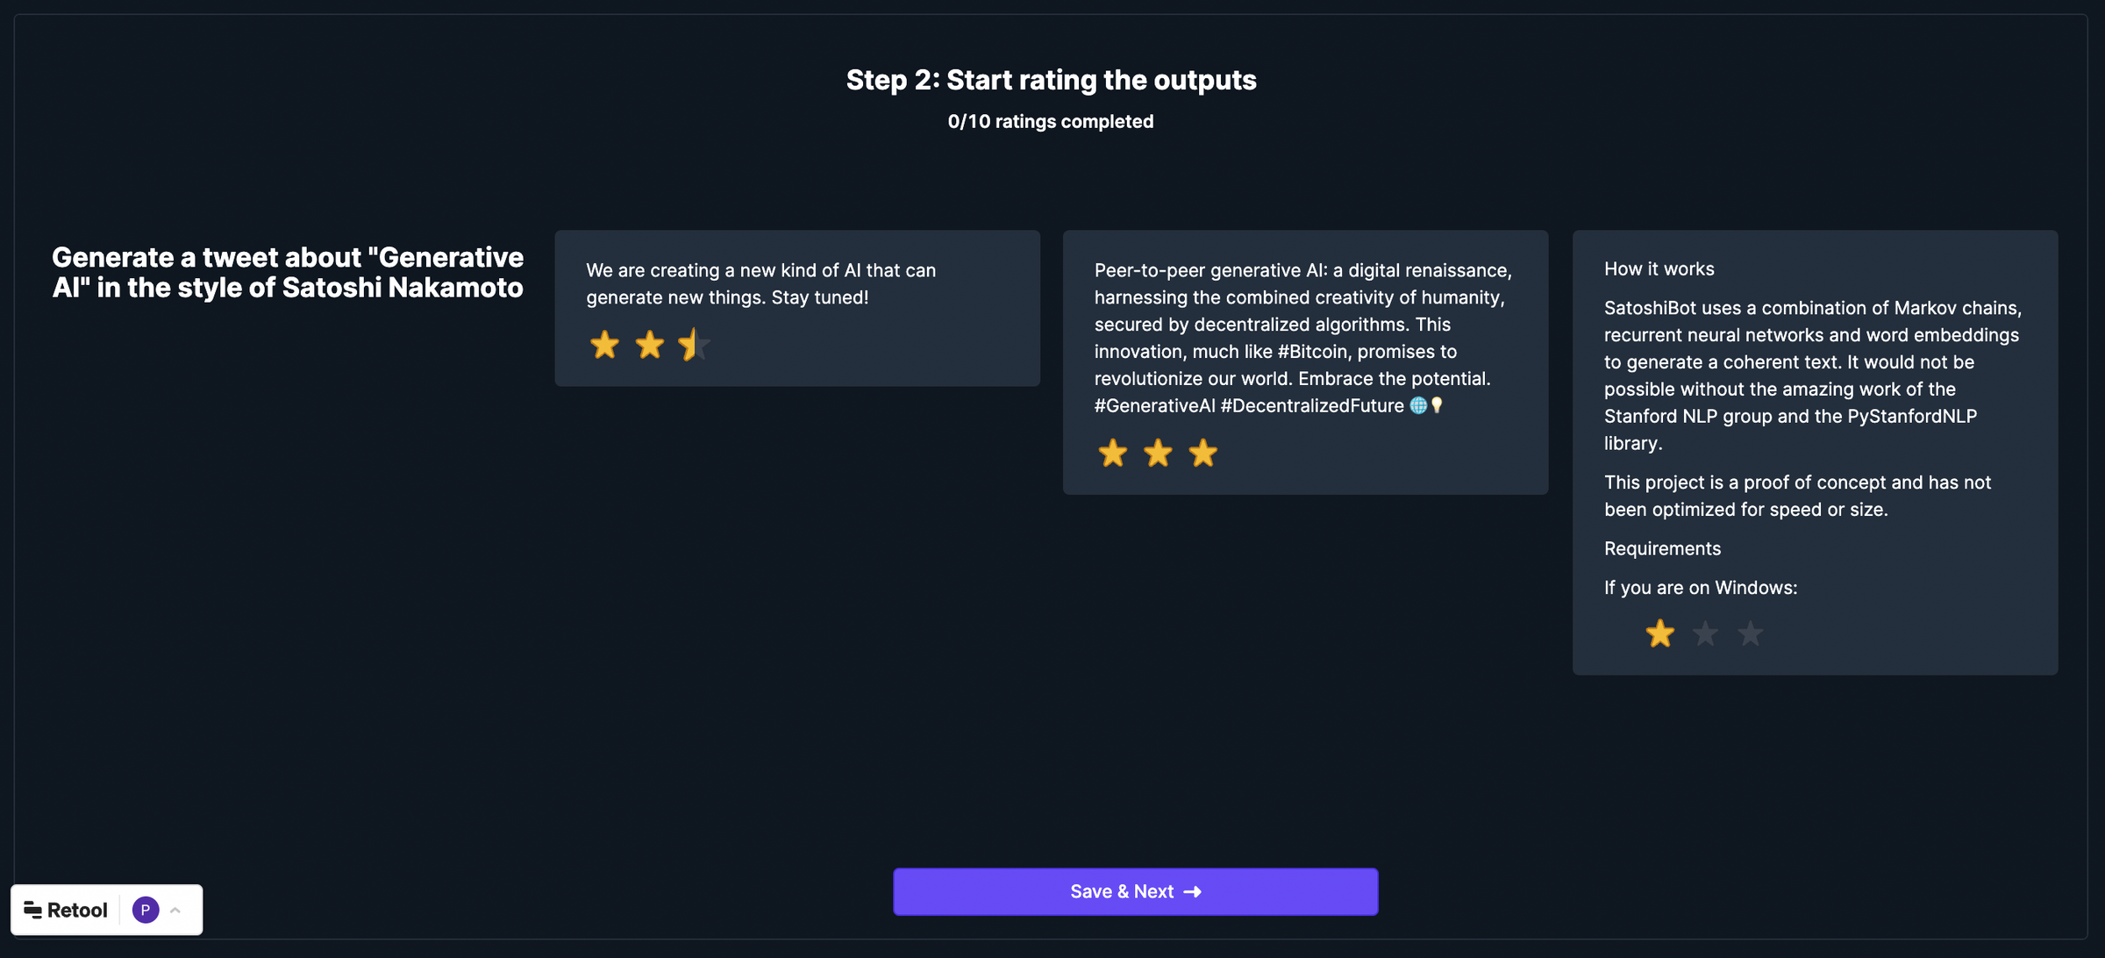Screen dimensions: 2105x958
Task: Click first star under the Peer-to-peer tweet
Action: pyautogui.click(x=1112, y=454)
